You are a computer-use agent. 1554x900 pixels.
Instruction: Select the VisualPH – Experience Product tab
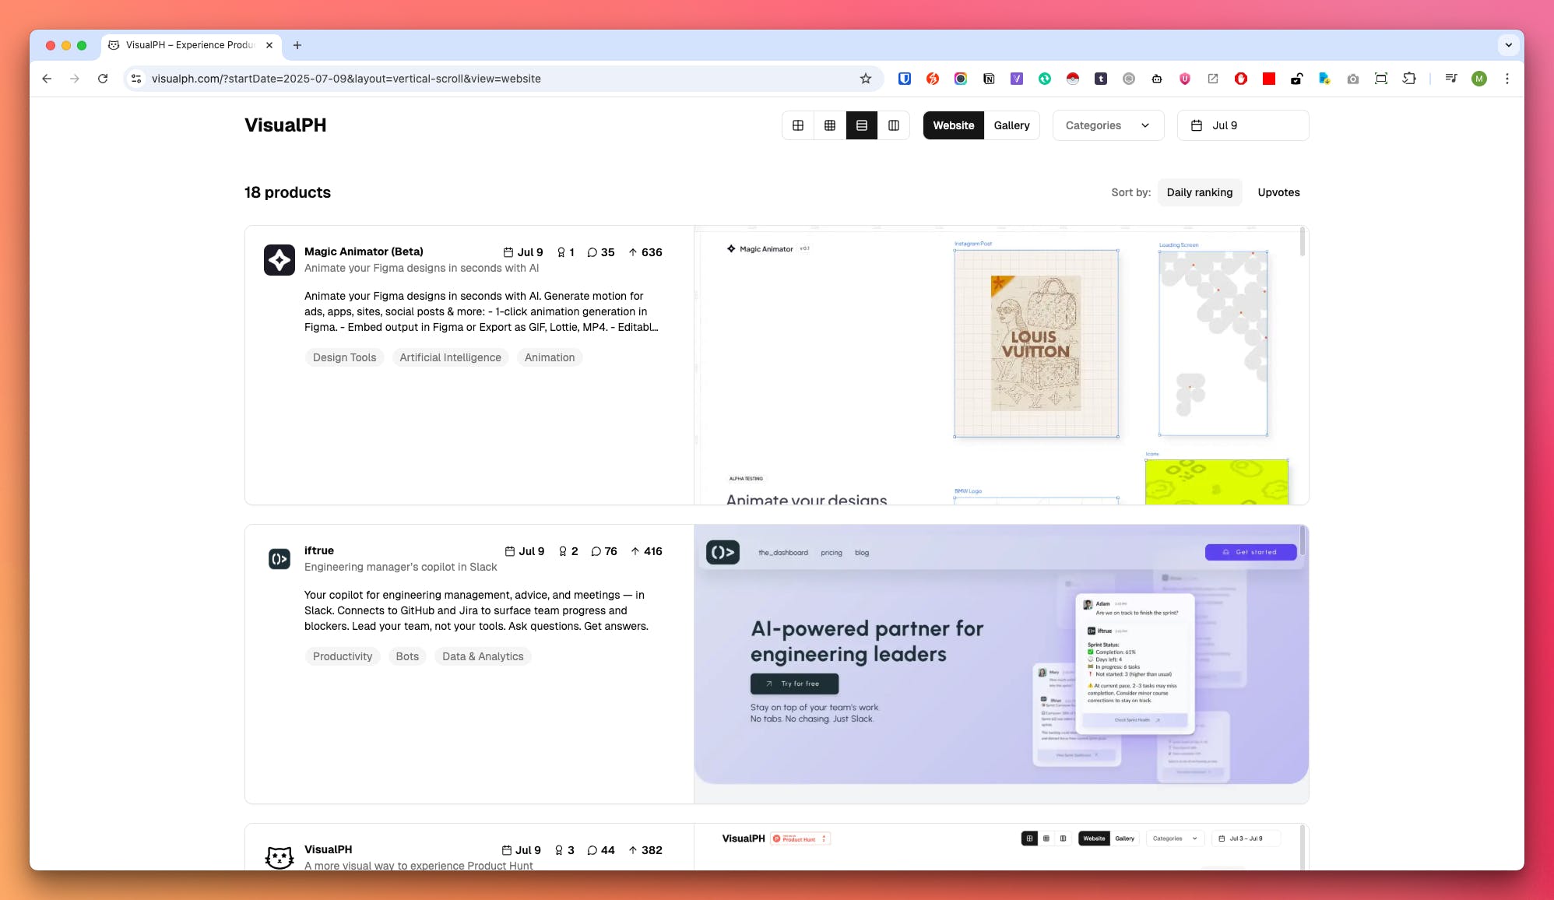pos(191,45)
